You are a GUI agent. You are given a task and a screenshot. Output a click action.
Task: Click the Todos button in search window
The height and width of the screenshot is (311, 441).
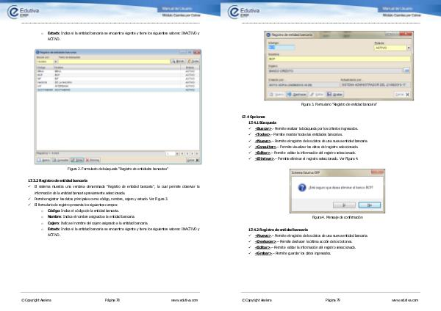pos(194,62)
